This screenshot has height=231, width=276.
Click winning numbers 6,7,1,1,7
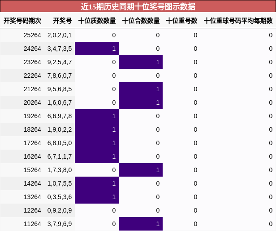[60, 156]
